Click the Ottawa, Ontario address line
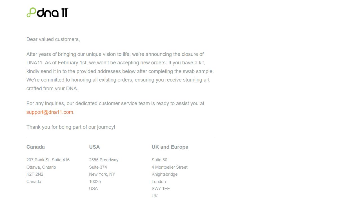Viewport: 338px width, 208px height. tap(41, 167)
